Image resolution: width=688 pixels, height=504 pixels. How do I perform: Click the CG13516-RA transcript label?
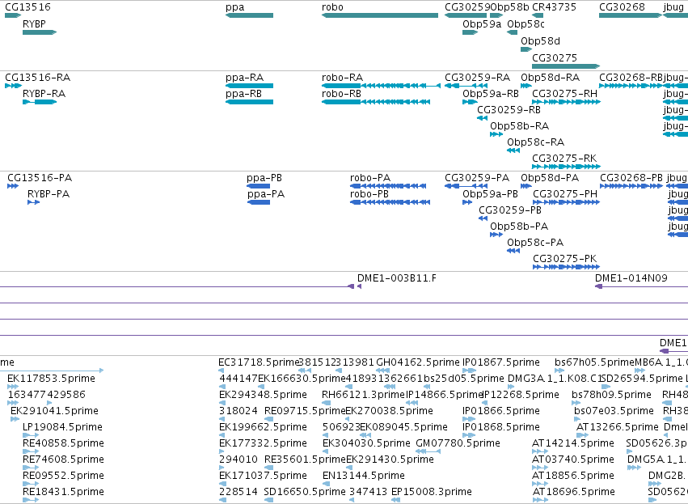click(x=38, y=78)
